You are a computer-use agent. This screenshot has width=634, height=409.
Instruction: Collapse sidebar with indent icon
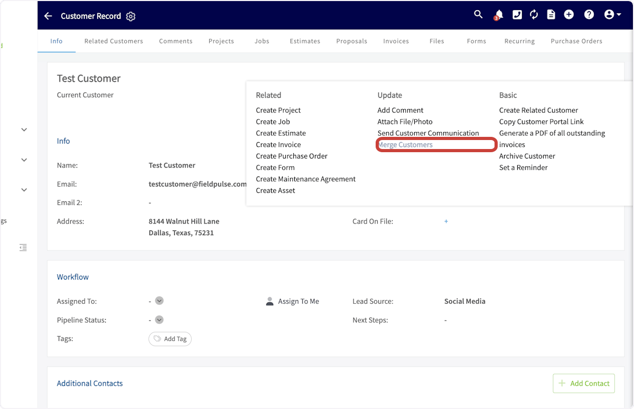(23, 247)
